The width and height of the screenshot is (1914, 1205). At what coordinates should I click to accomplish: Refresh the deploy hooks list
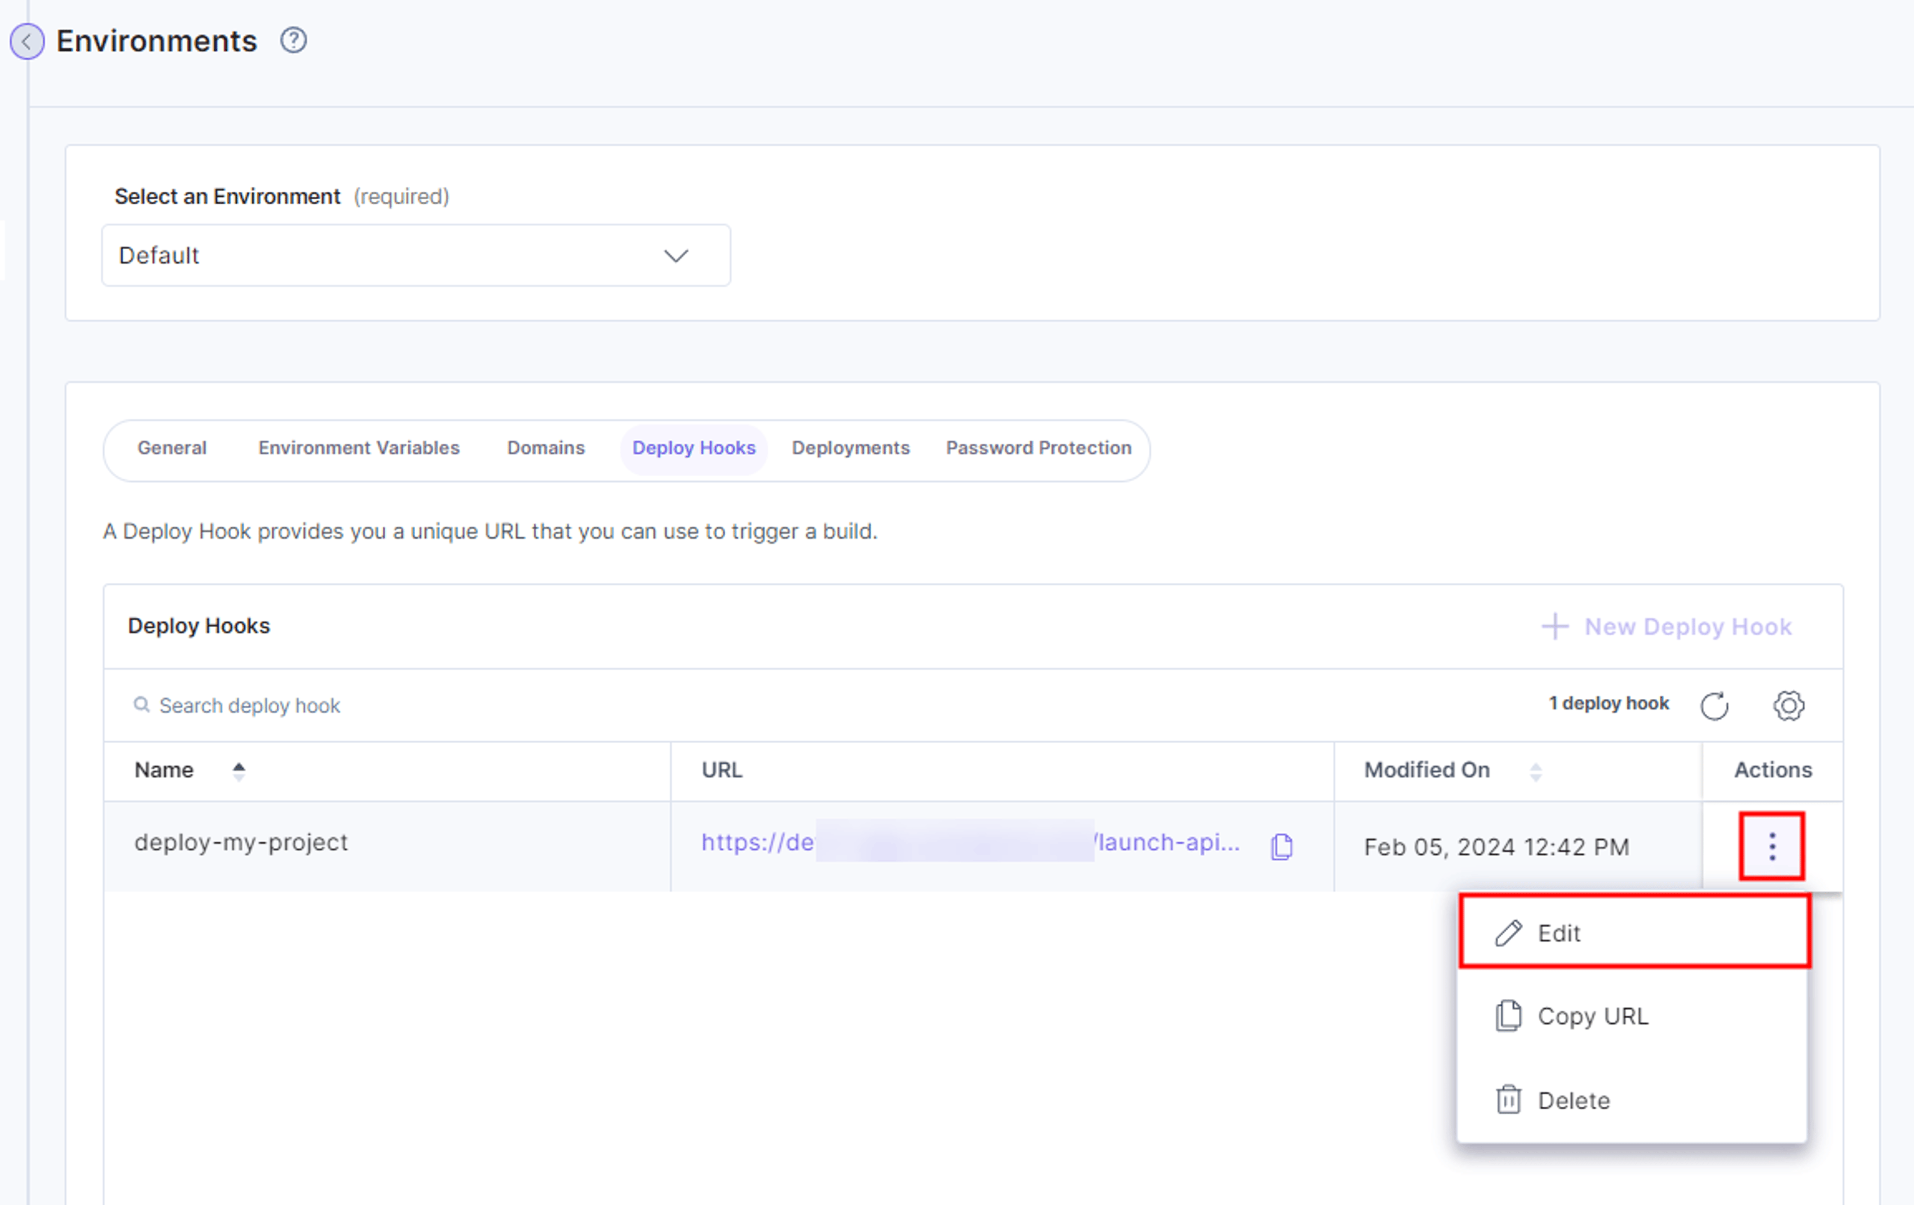[1715, 705]
